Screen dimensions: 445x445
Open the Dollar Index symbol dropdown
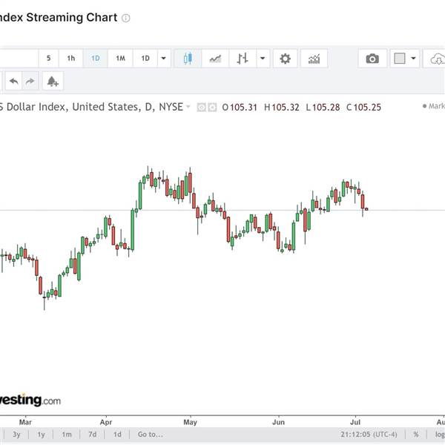pos(188,107)
